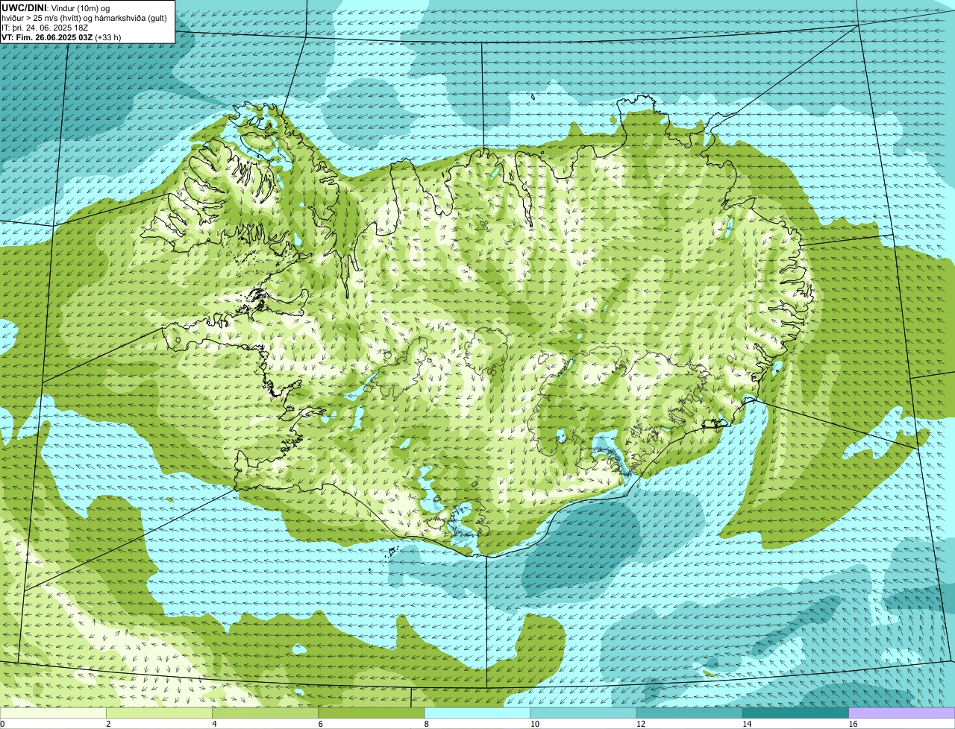Click the legend value label '6'
This screenshot has width=955, height=729.
coord(320,724)
